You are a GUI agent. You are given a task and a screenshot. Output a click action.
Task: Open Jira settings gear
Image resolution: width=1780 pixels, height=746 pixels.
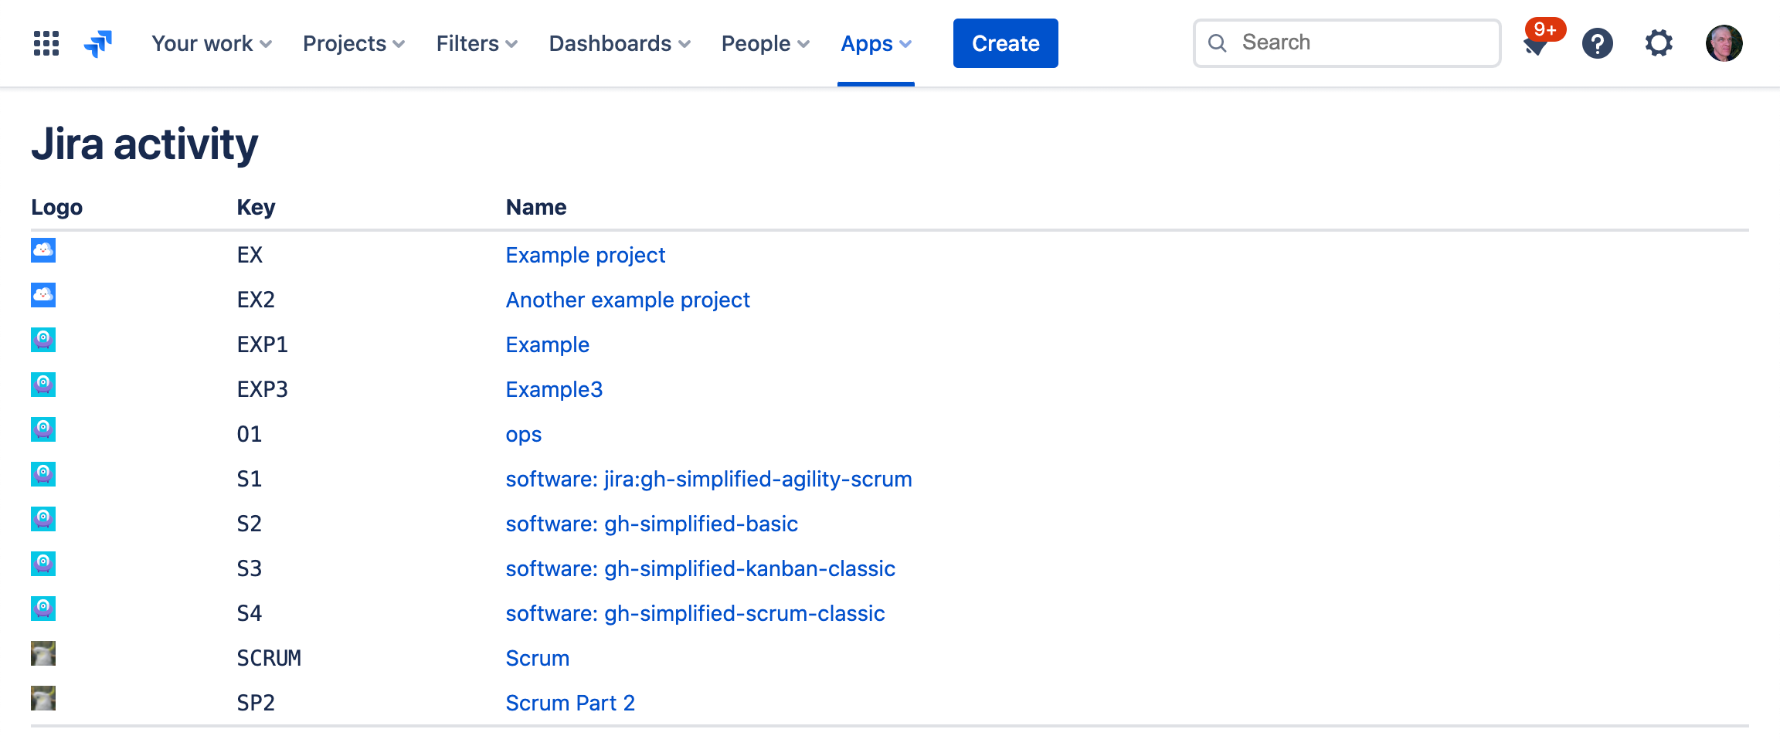coord(1658,43)
